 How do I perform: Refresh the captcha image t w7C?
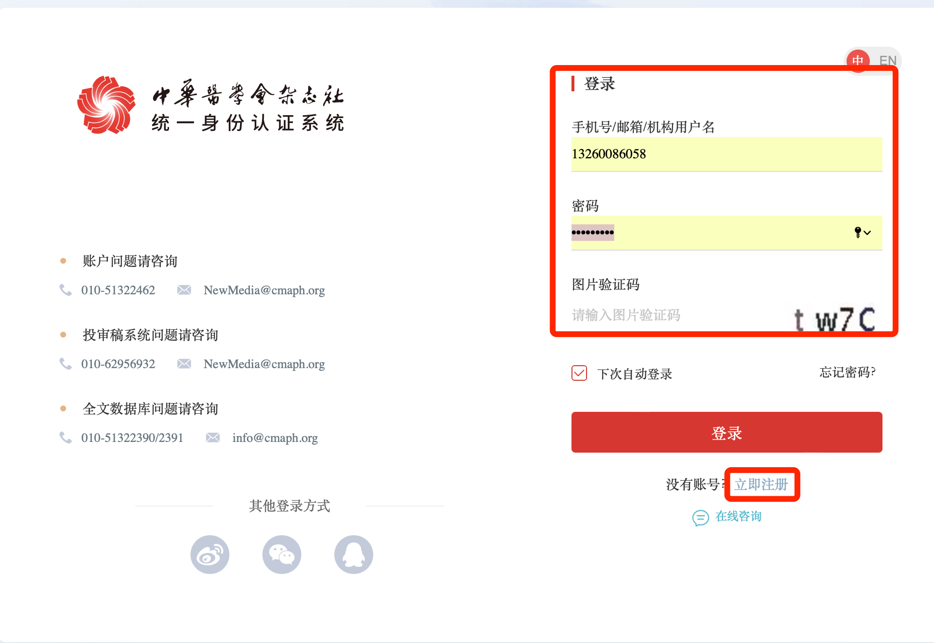pos(835,319)
